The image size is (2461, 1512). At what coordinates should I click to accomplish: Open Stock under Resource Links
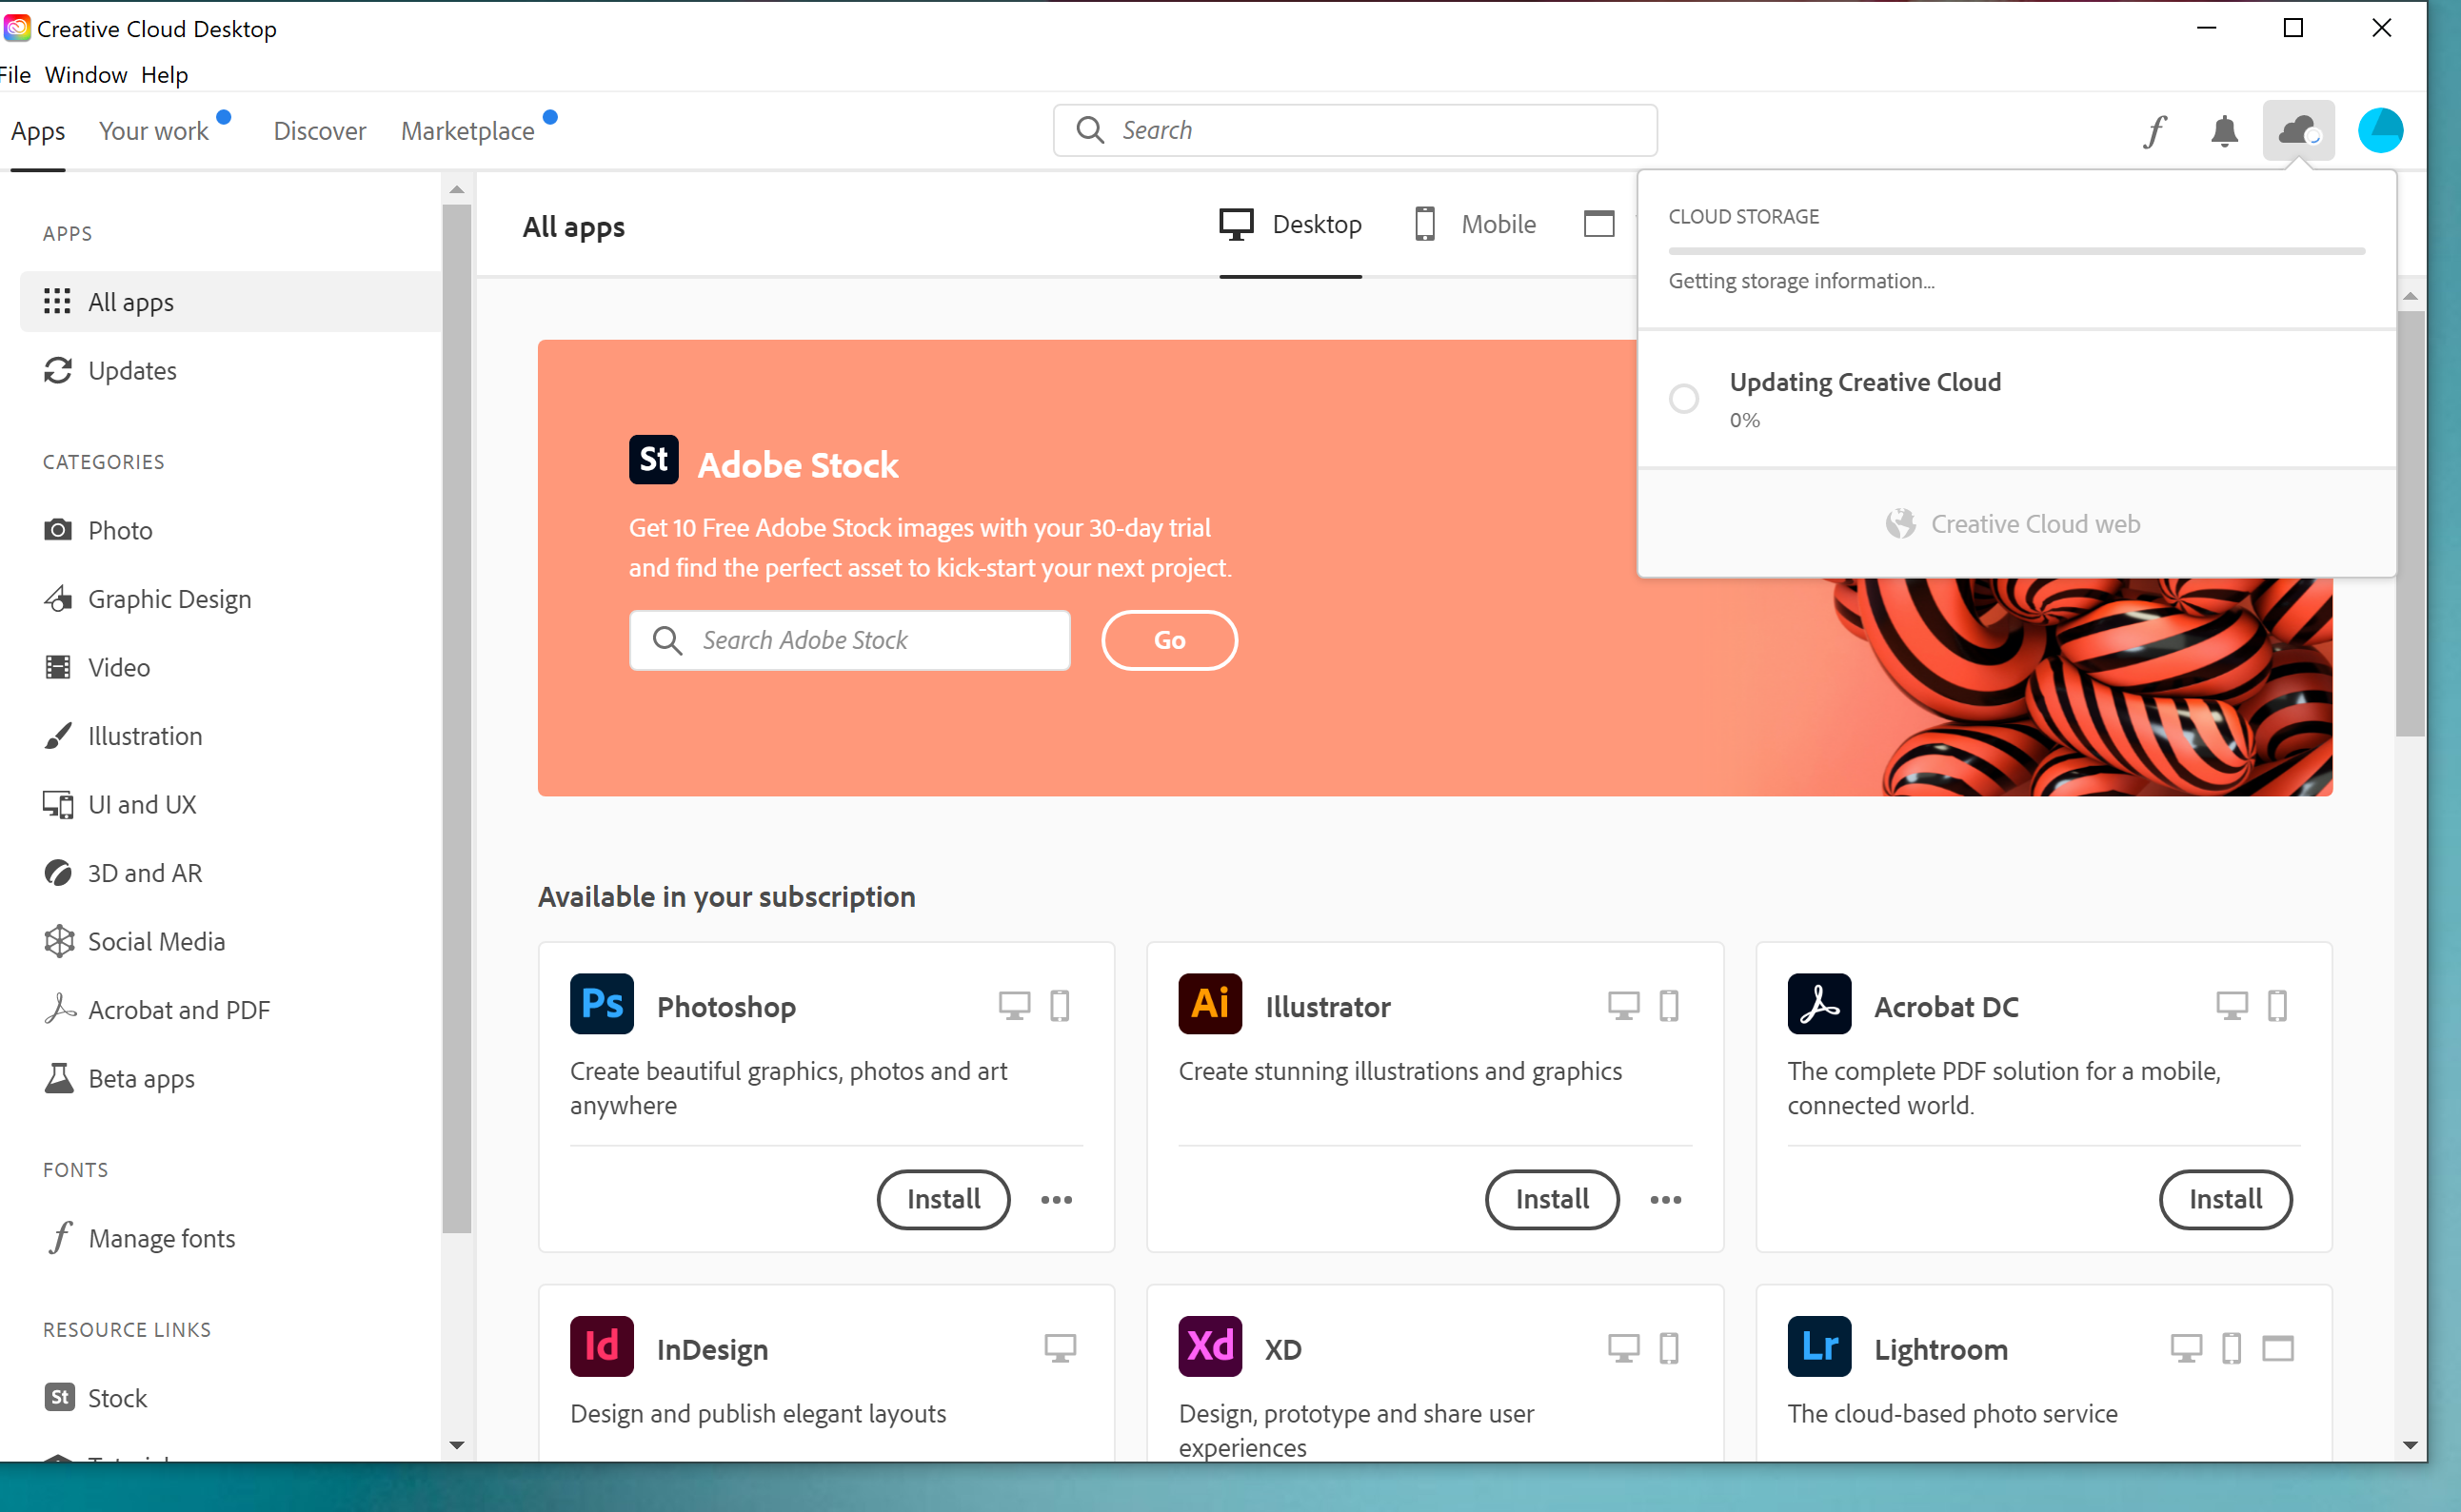click(x=117, y=1397)
